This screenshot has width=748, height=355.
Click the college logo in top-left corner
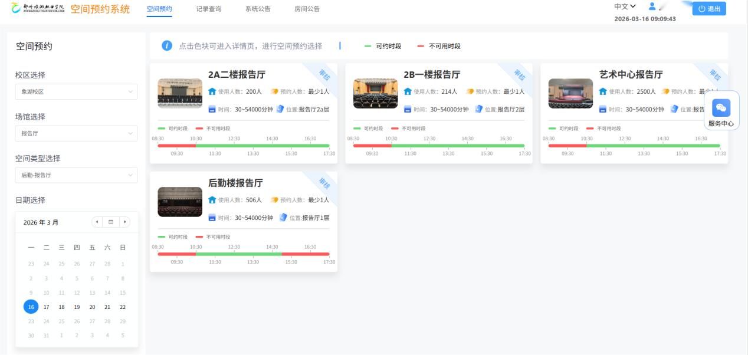click(38, 9)
